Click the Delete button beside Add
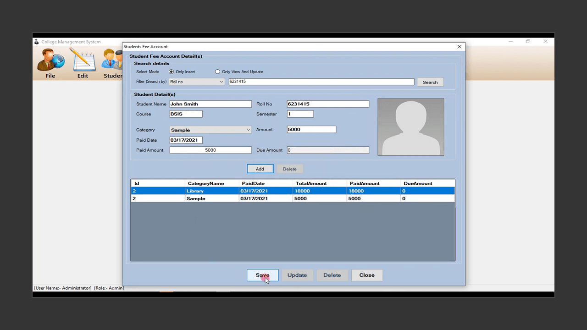Viewport: 587px width, 330px height. click(x=289, y=169)
